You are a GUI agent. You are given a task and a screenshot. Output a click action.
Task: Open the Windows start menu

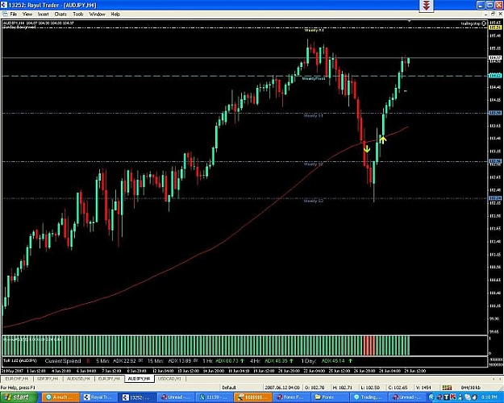tap(19, 397)
